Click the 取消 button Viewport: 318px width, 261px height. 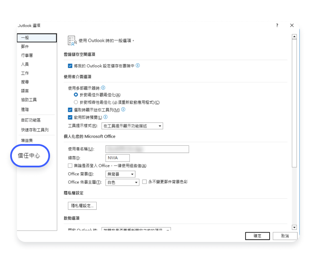point(285,236)
